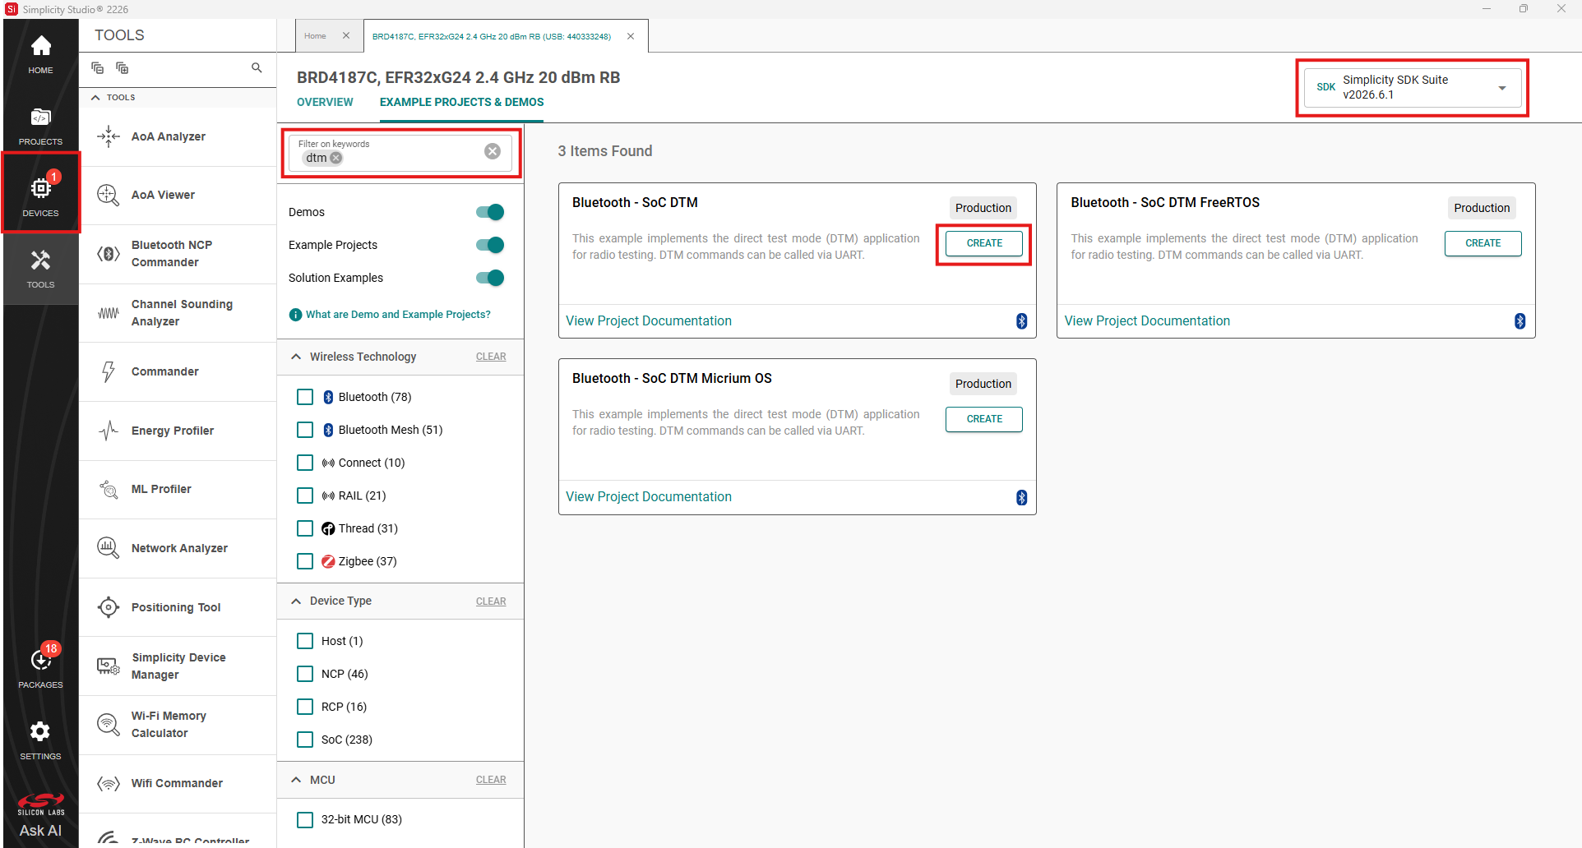Collapse the TOOLS tree header
Image resolution: width=1582 pixels, height=848 pixels.
[96, 98]
